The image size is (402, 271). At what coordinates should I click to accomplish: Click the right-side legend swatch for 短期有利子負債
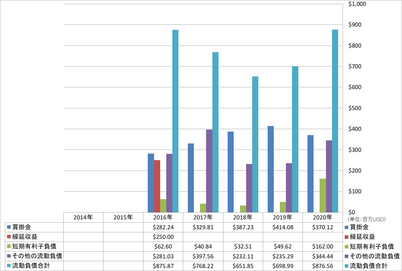pos(346,246)
